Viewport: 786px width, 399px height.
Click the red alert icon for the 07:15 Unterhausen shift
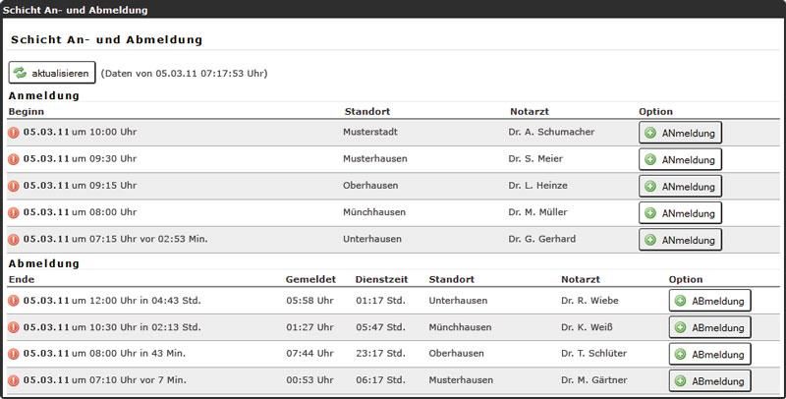pyautogui.click(x=14, y=239)
